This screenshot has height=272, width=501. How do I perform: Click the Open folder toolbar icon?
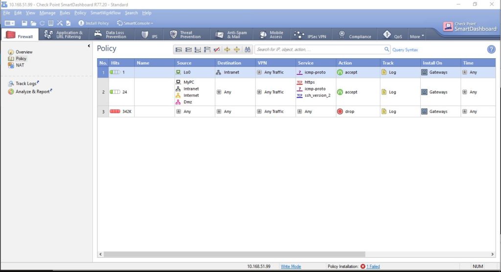point(33,23)
